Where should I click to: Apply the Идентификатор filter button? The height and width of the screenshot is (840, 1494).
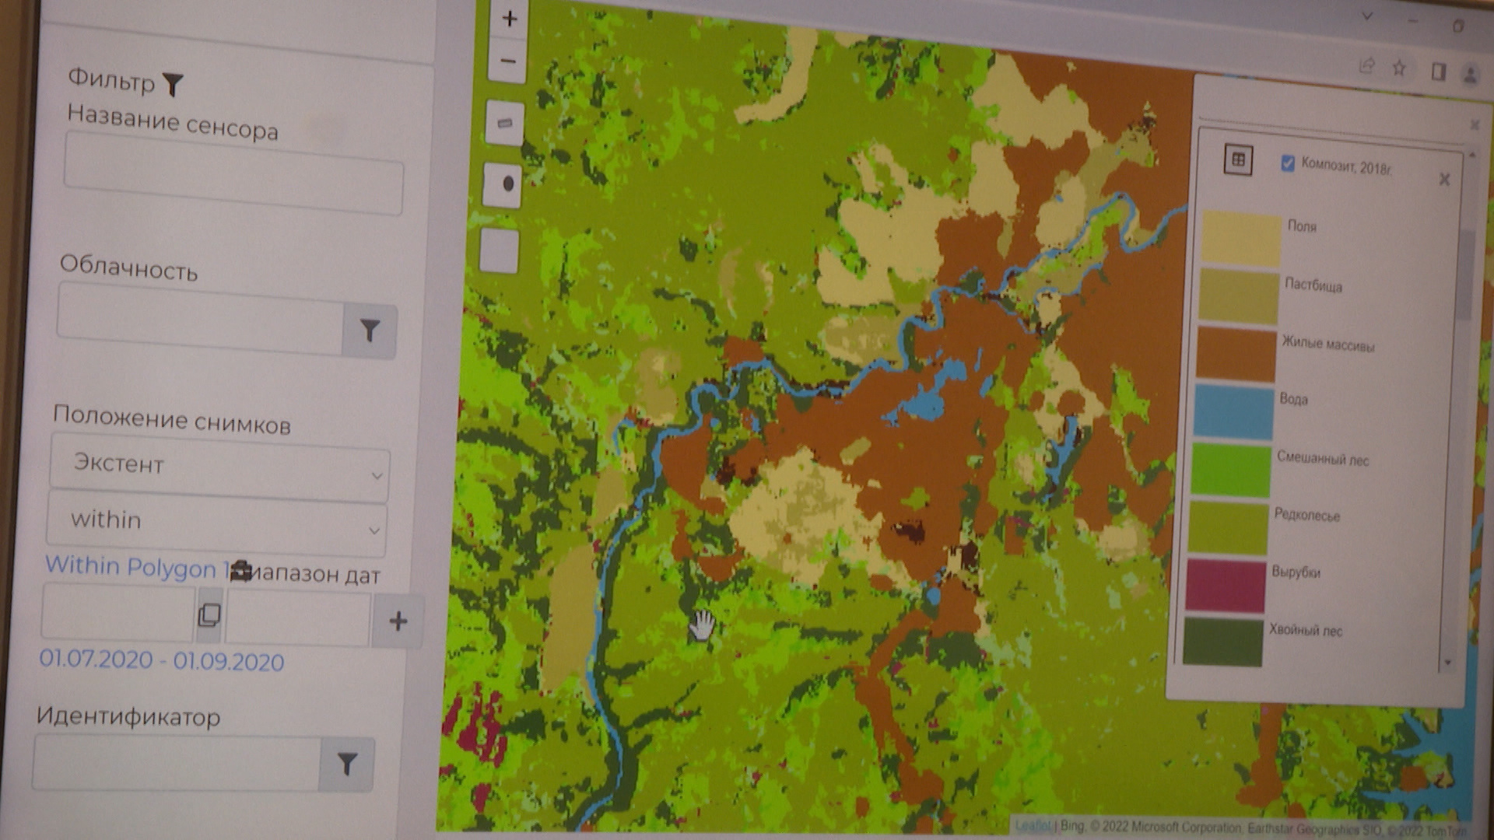coord(347,764)
